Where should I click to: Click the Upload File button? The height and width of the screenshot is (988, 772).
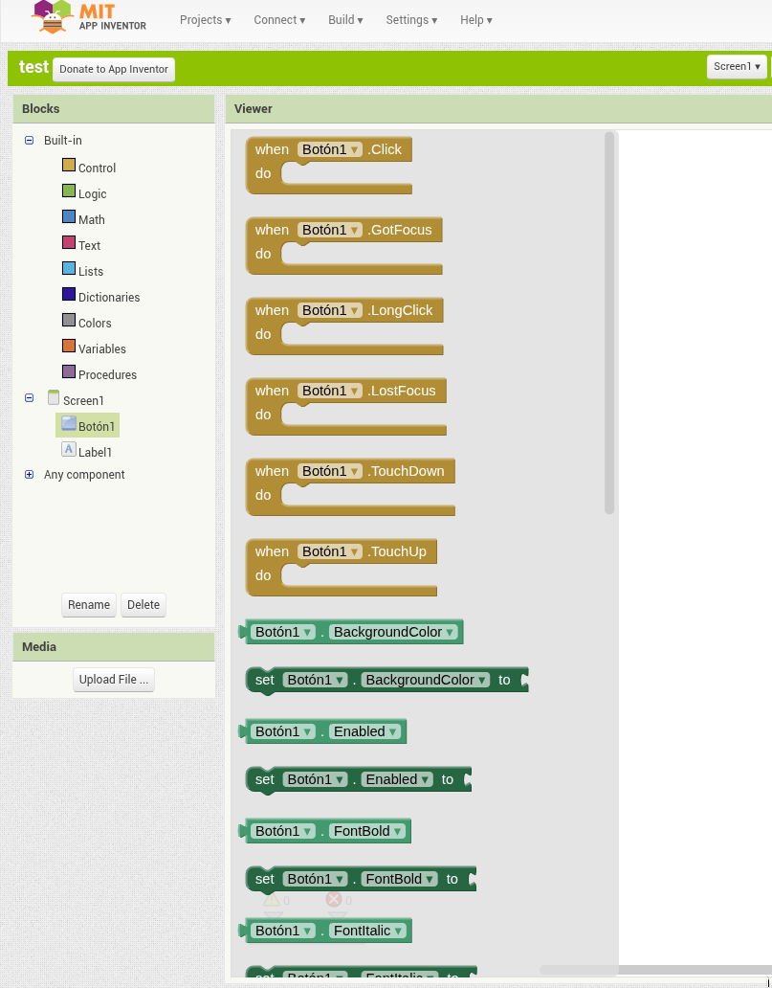[x=114, y=680]
